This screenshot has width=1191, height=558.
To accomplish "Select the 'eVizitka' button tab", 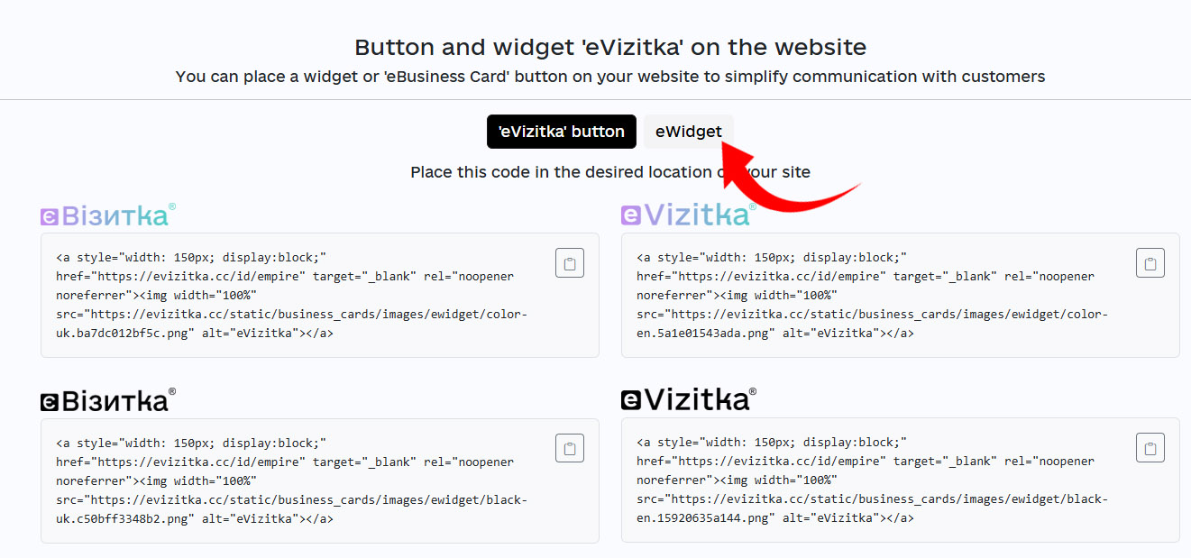I will point(561,132).
